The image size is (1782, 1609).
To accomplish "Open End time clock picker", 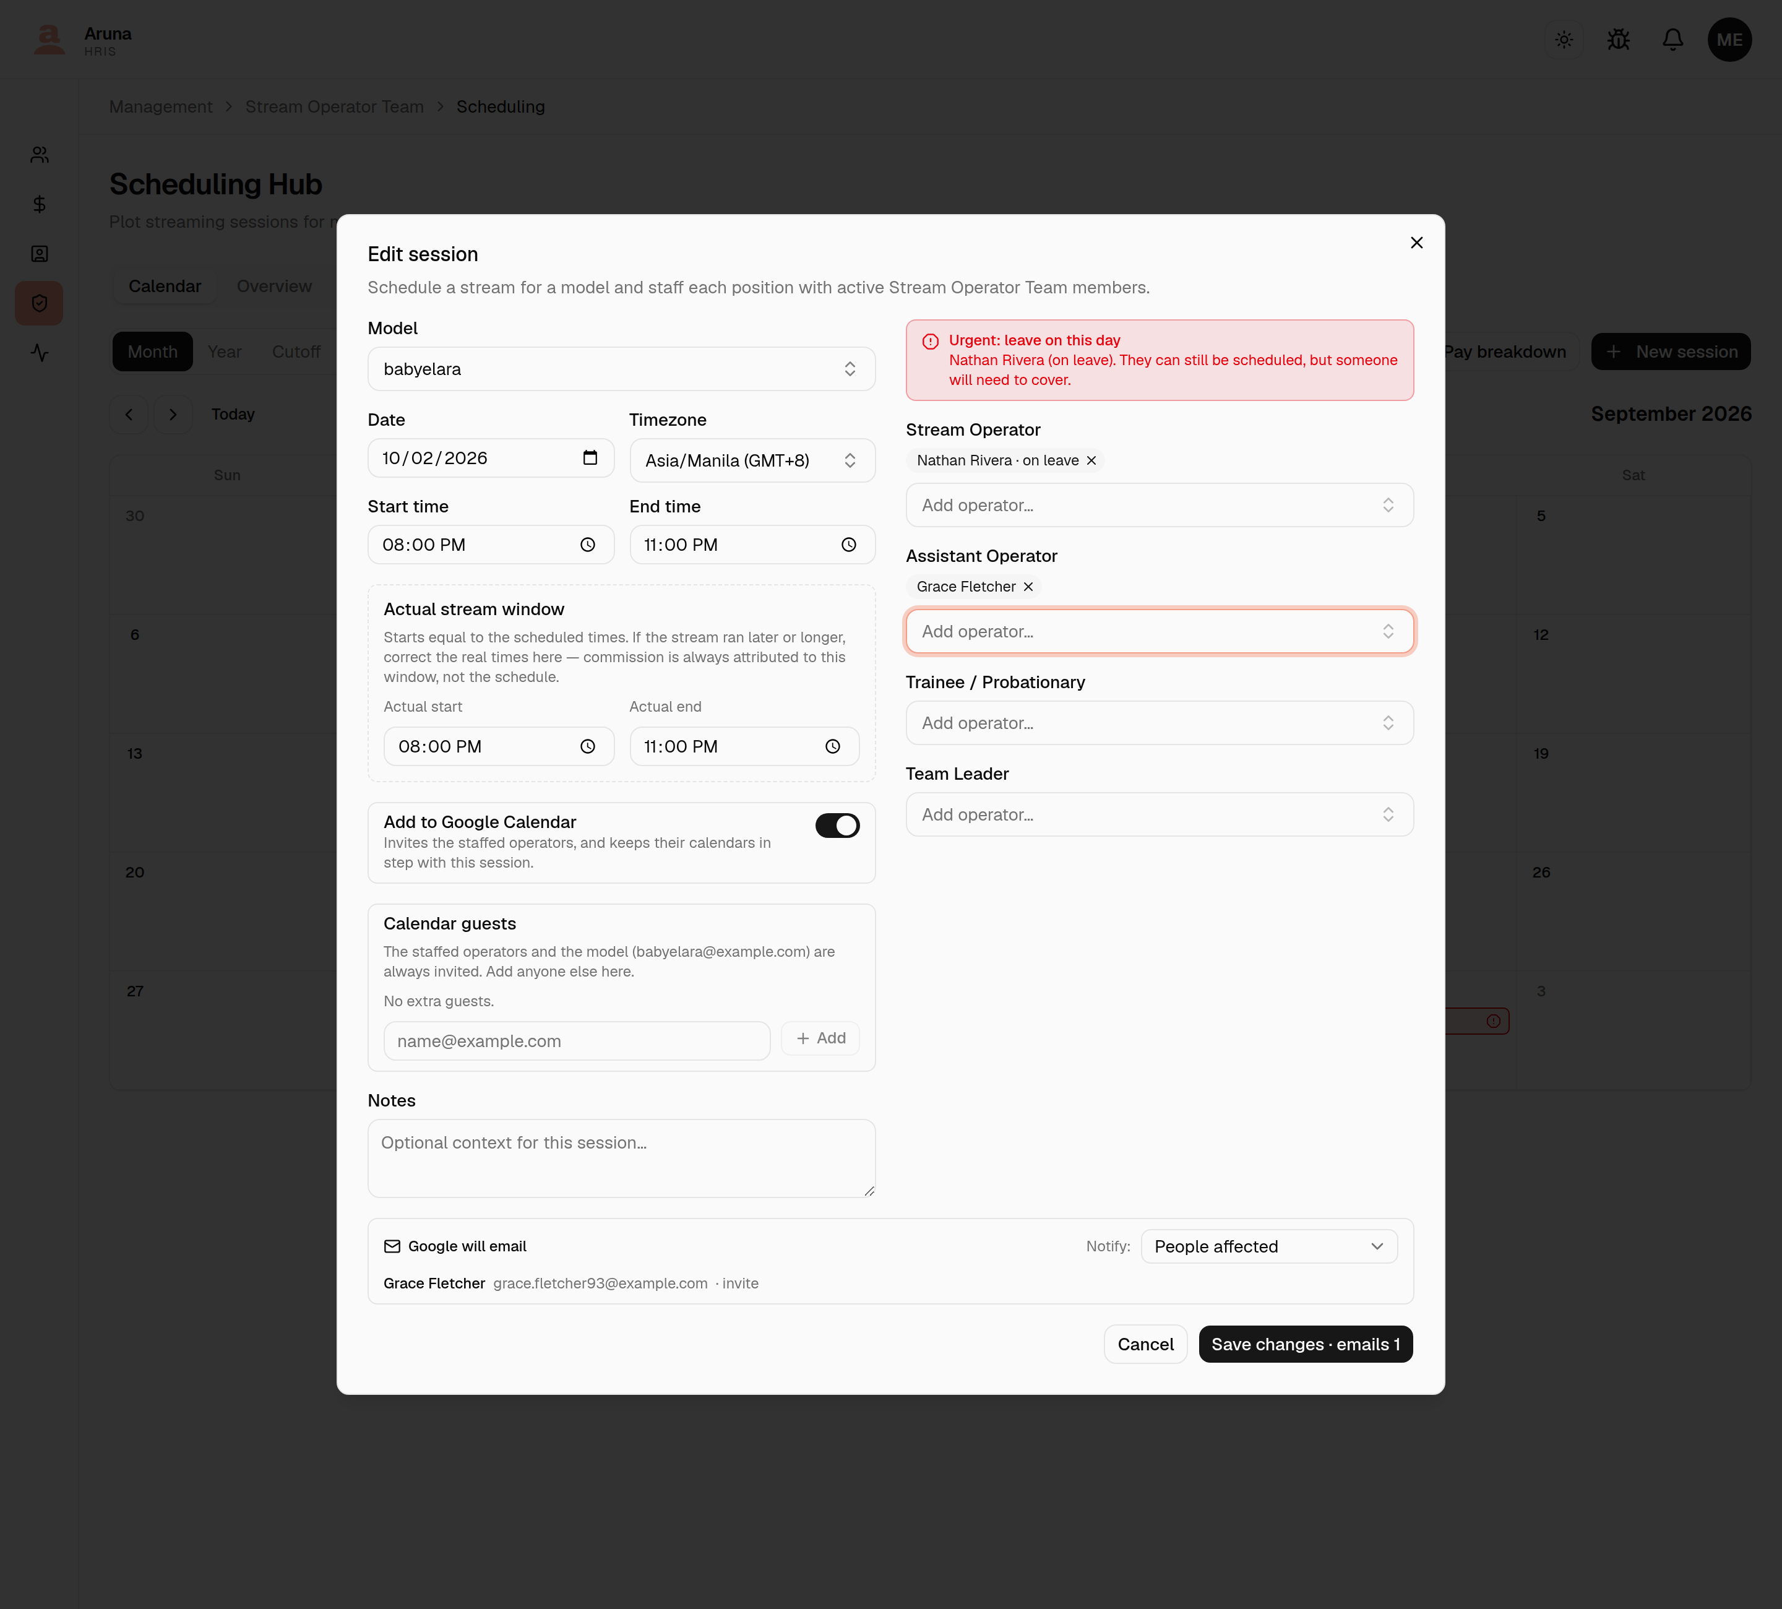I will coord(848,545).
